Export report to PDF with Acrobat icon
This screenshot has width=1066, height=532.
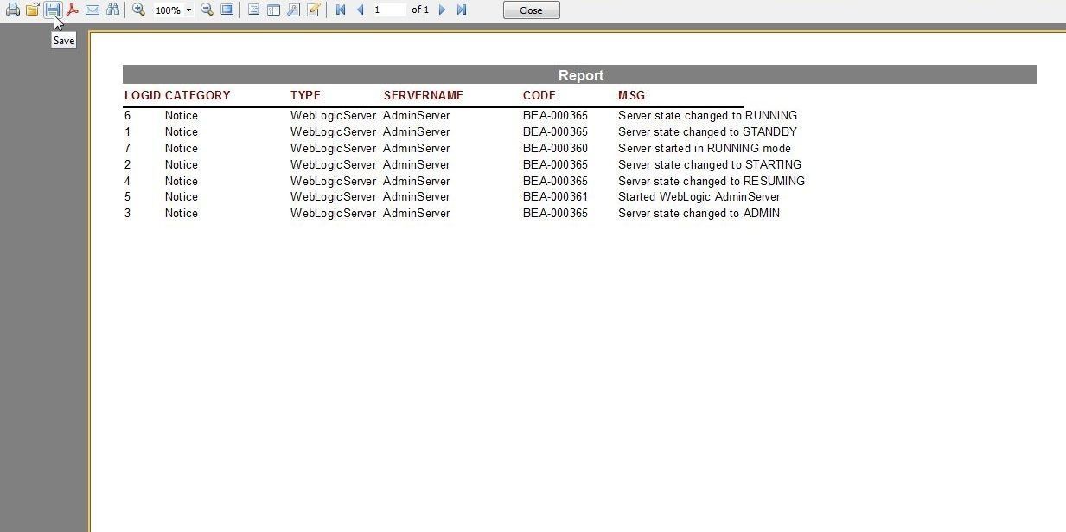tap(72, 10)
